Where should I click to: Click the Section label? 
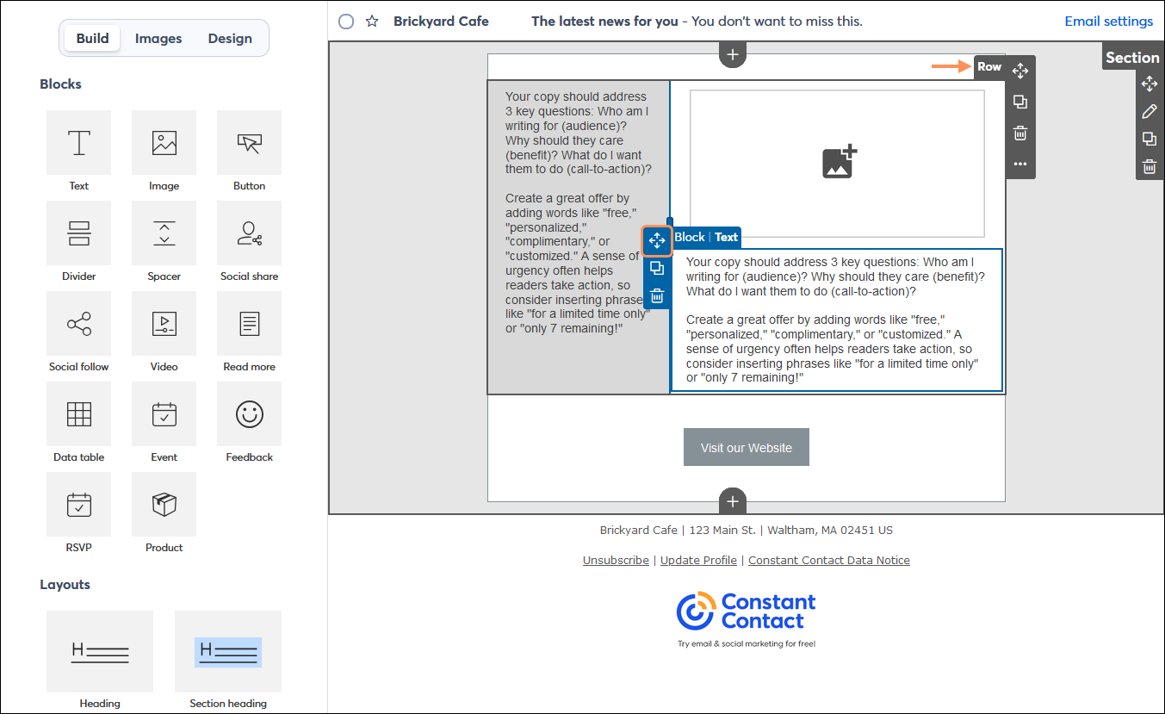(1132, 58)
